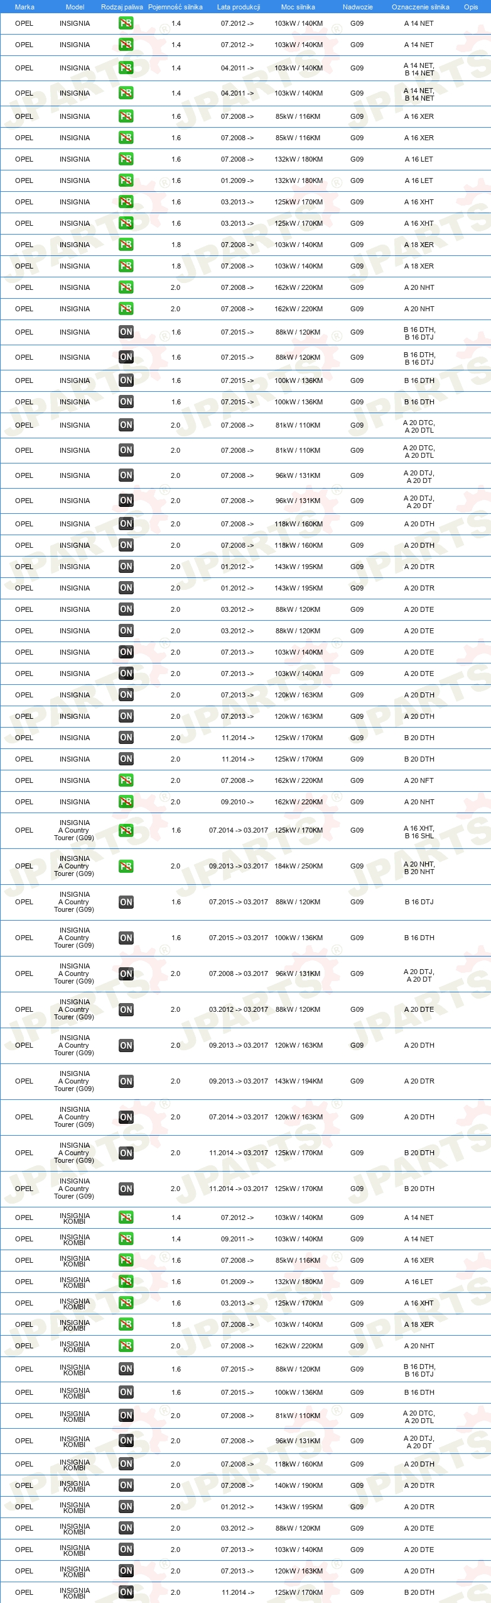491x1603 pixels.
Task: Select the A 20 NFT engine code cell
Action: (419, 780)
